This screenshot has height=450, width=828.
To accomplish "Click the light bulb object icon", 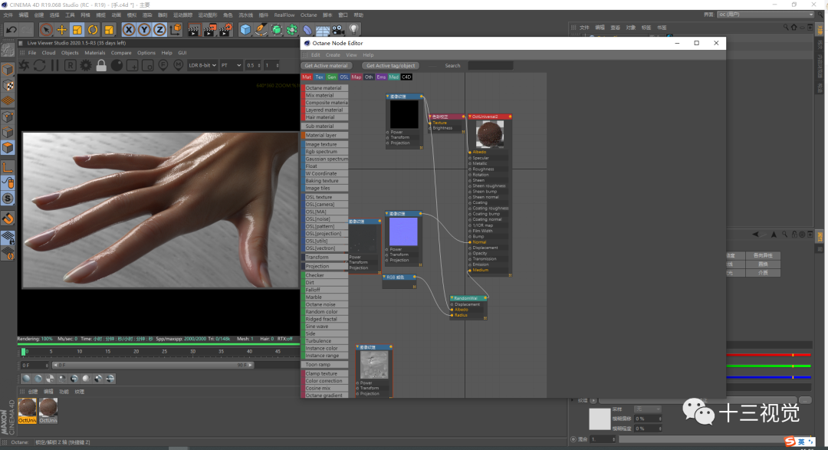I will pyautogui.click(x=353, y=30).
